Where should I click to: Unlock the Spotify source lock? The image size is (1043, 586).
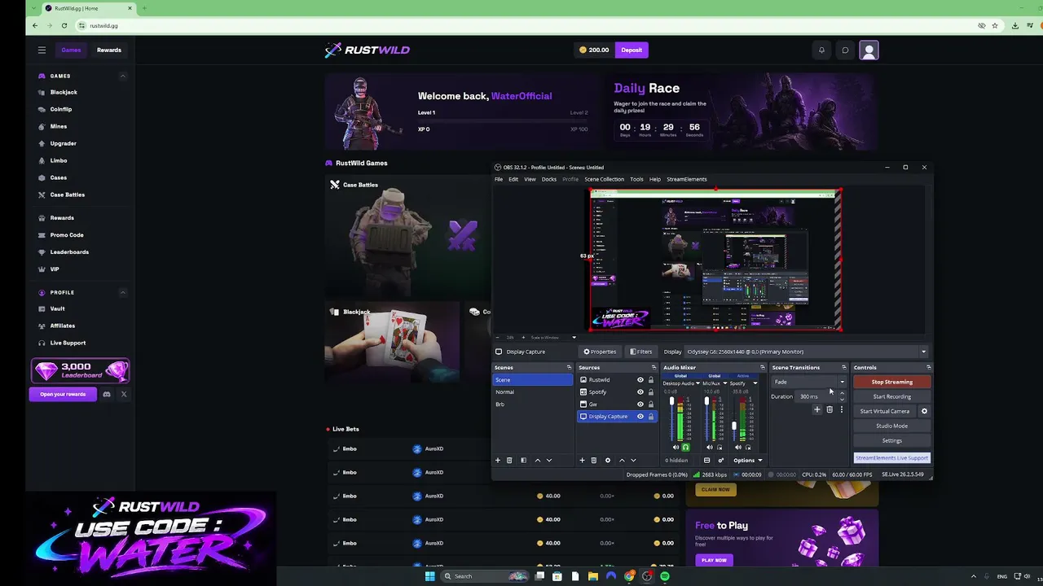pyautogui.click(x=650, y=392)
